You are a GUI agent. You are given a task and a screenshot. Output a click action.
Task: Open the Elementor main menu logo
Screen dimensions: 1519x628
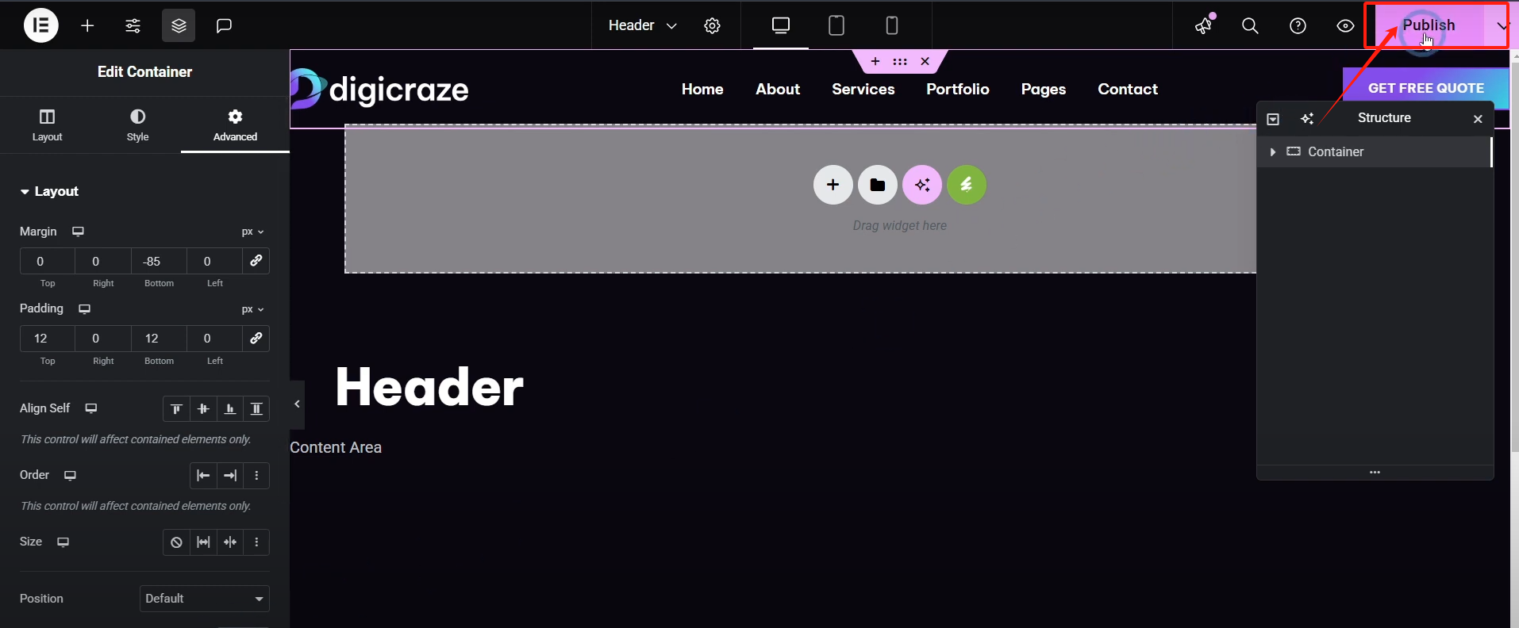click(41, 25)
